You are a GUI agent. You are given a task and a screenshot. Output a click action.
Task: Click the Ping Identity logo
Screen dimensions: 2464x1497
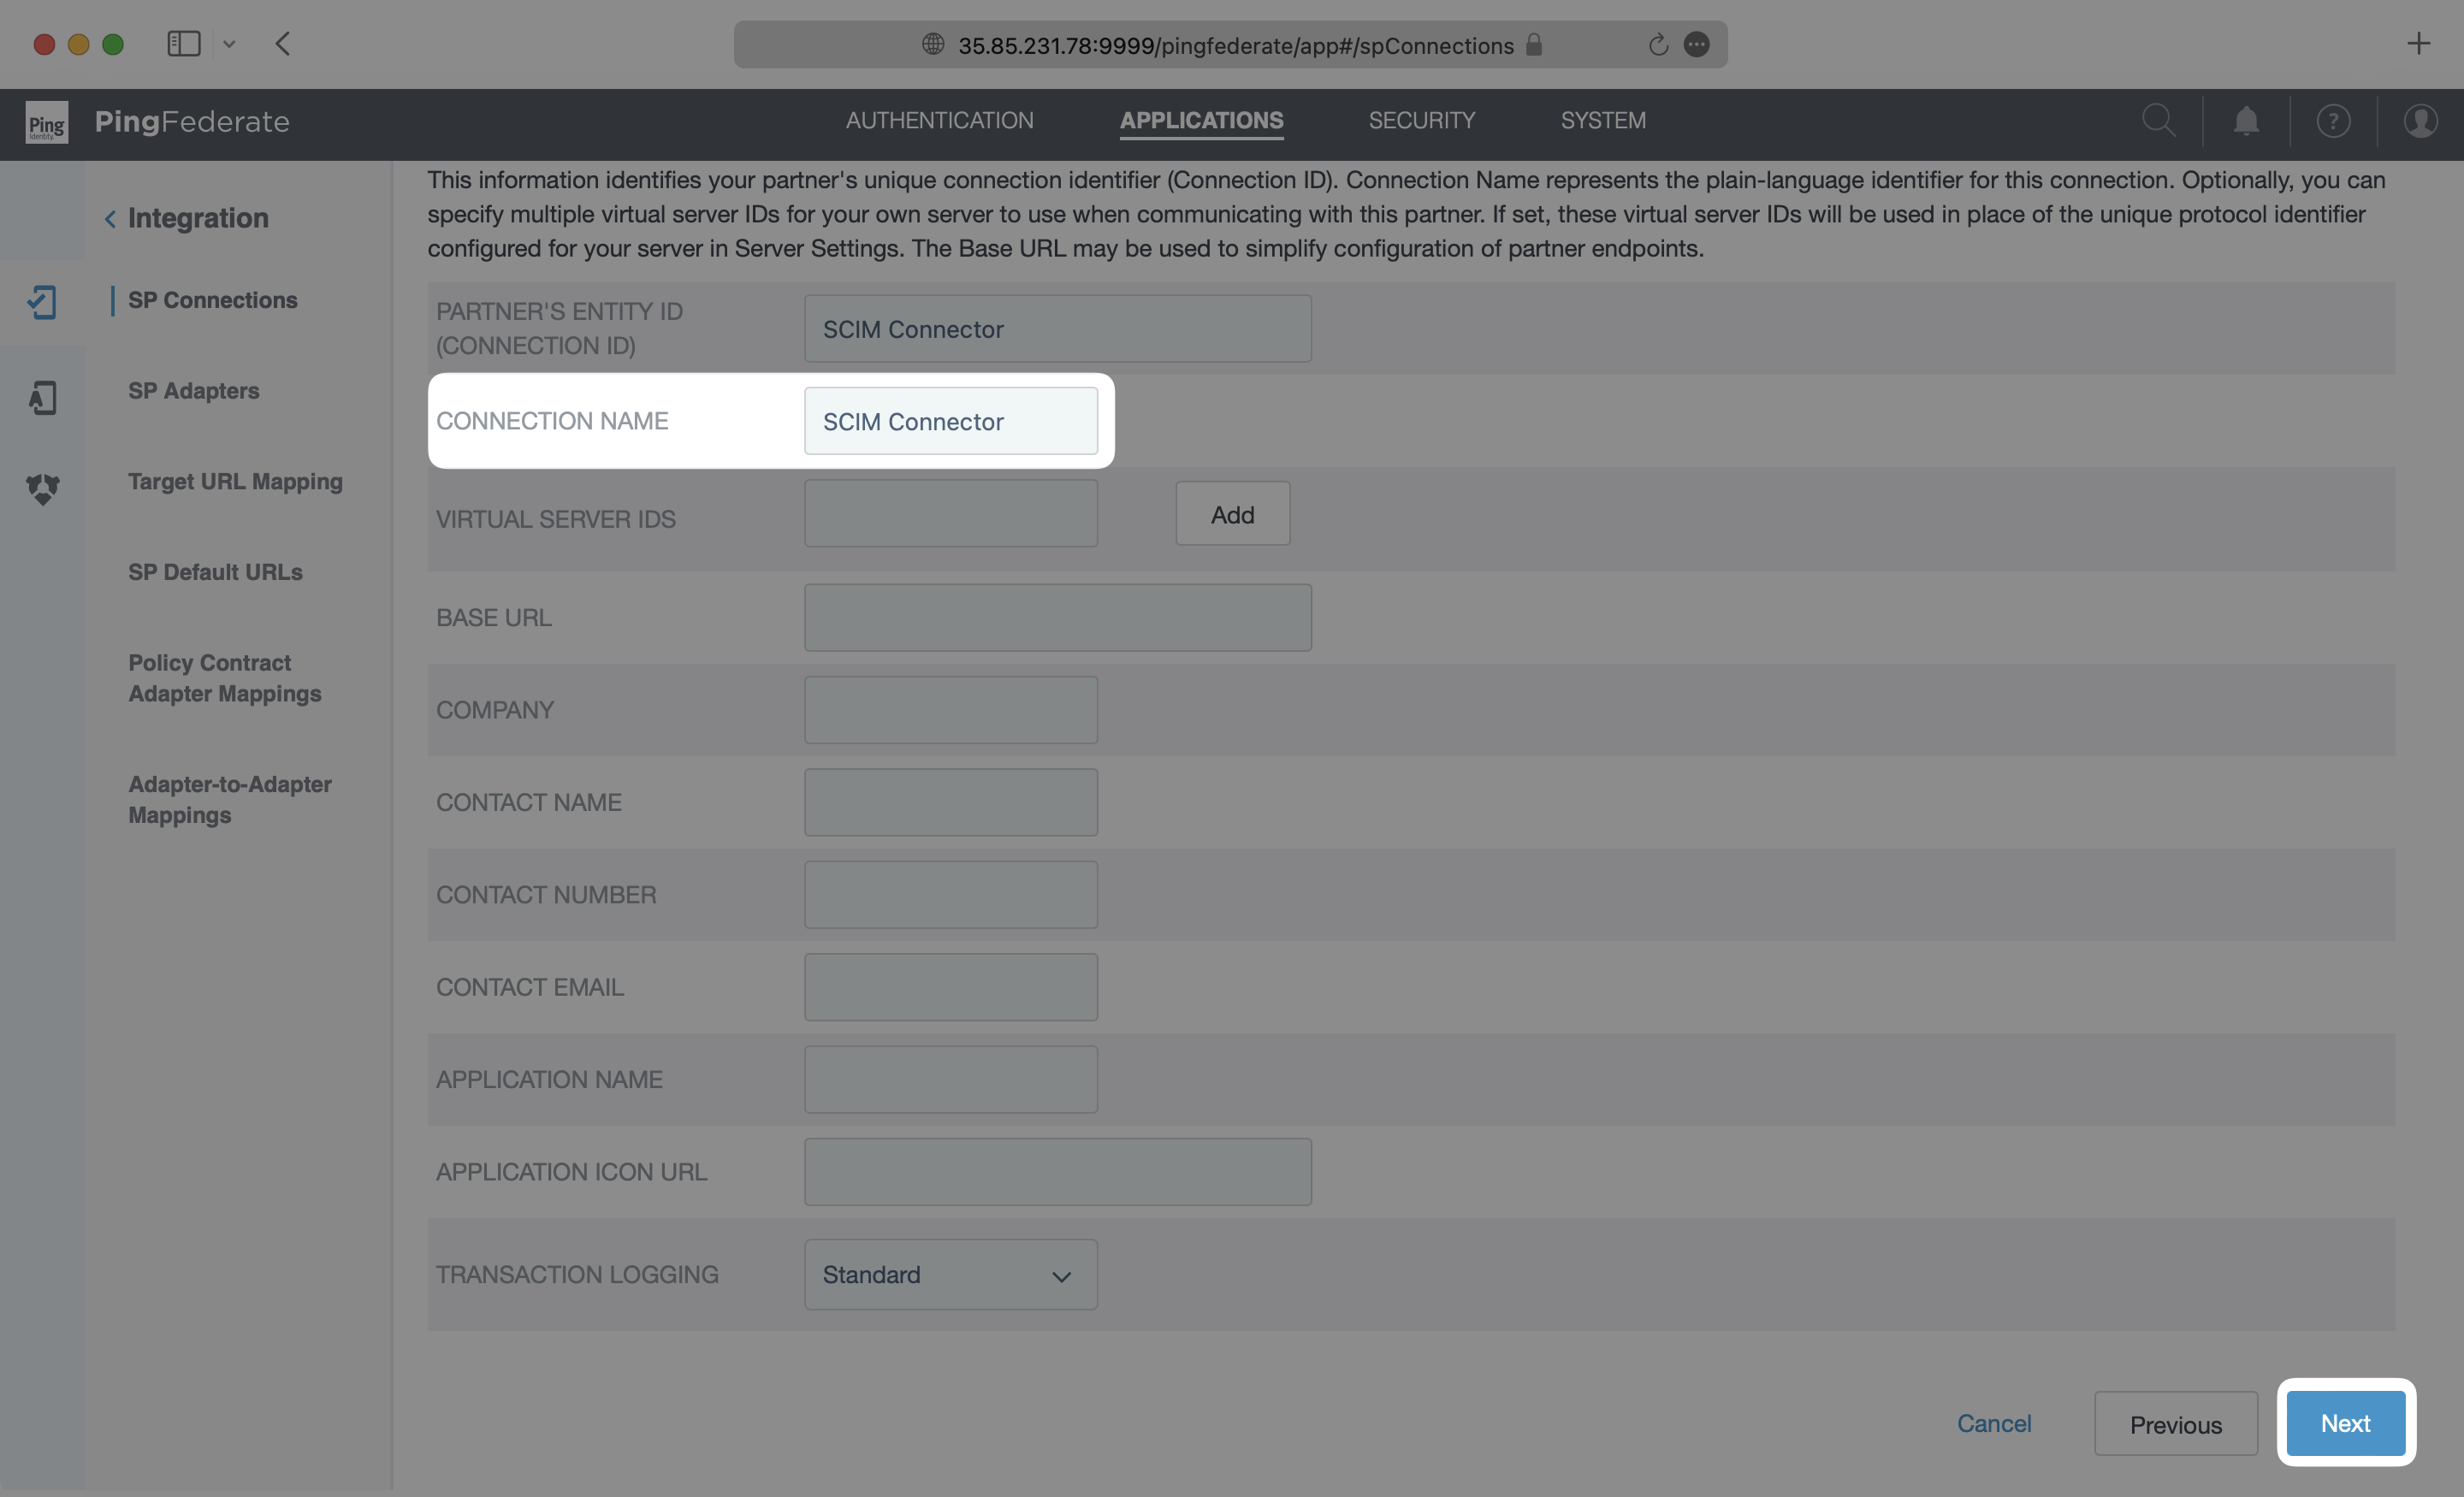tap(46, 122)
